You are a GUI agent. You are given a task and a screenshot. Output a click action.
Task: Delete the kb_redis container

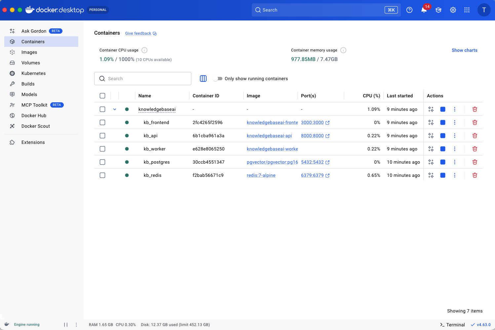coord(475,175)
